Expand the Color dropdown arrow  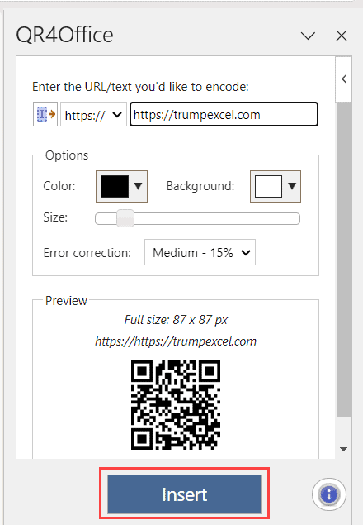[138, 186]
